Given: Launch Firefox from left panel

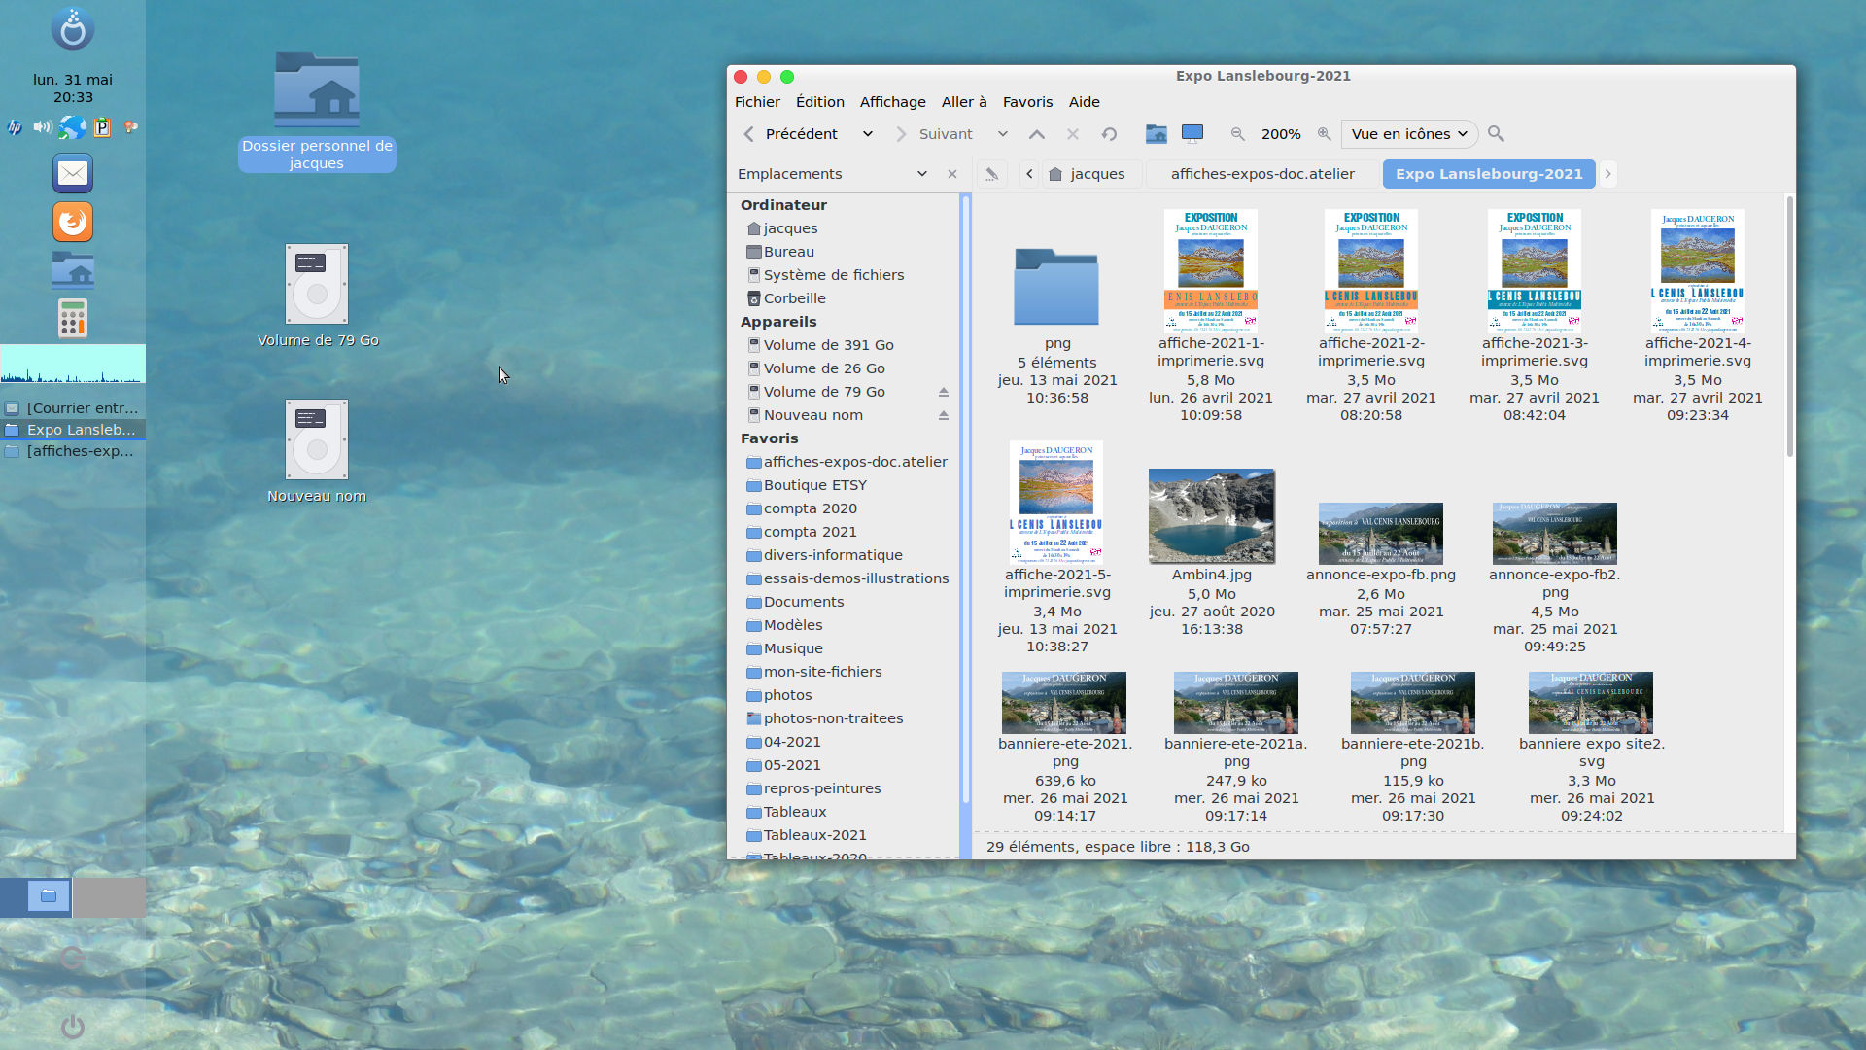Looking at the screenshot, I should click(73, 222).
